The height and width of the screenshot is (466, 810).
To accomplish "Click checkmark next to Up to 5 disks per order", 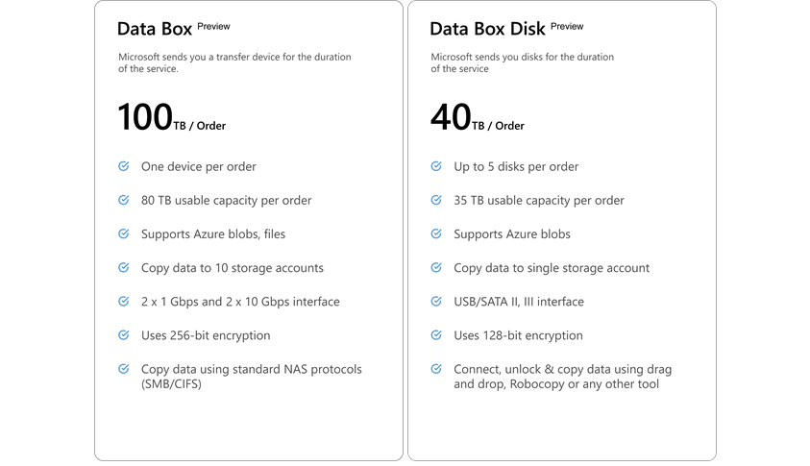I will (x=436, y=166).
